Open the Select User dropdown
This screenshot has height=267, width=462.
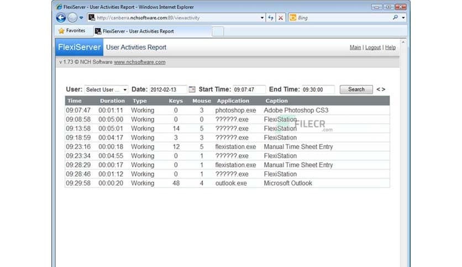pyautogui.click(x=106, y=89)
